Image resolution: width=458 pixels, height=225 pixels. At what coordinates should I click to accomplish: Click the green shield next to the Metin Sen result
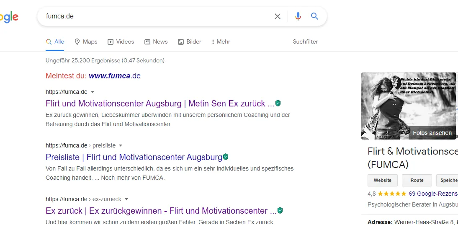pos(278,103)
